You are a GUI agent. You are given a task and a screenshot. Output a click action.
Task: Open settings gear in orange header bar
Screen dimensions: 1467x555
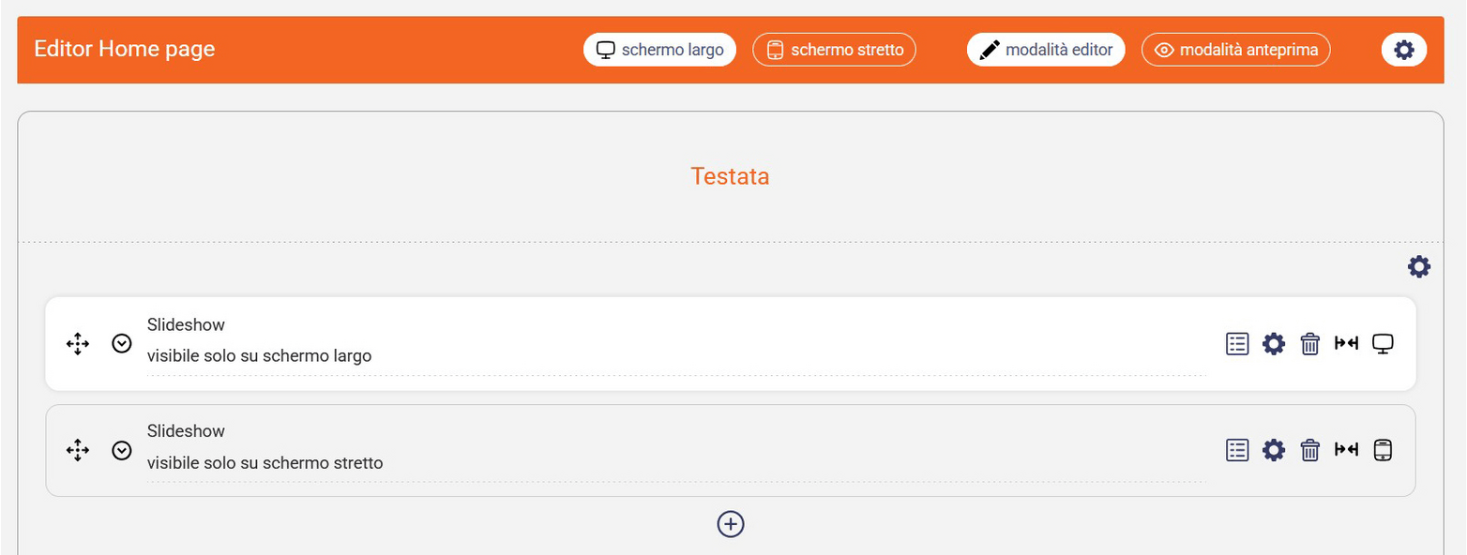click(1404, 50)
